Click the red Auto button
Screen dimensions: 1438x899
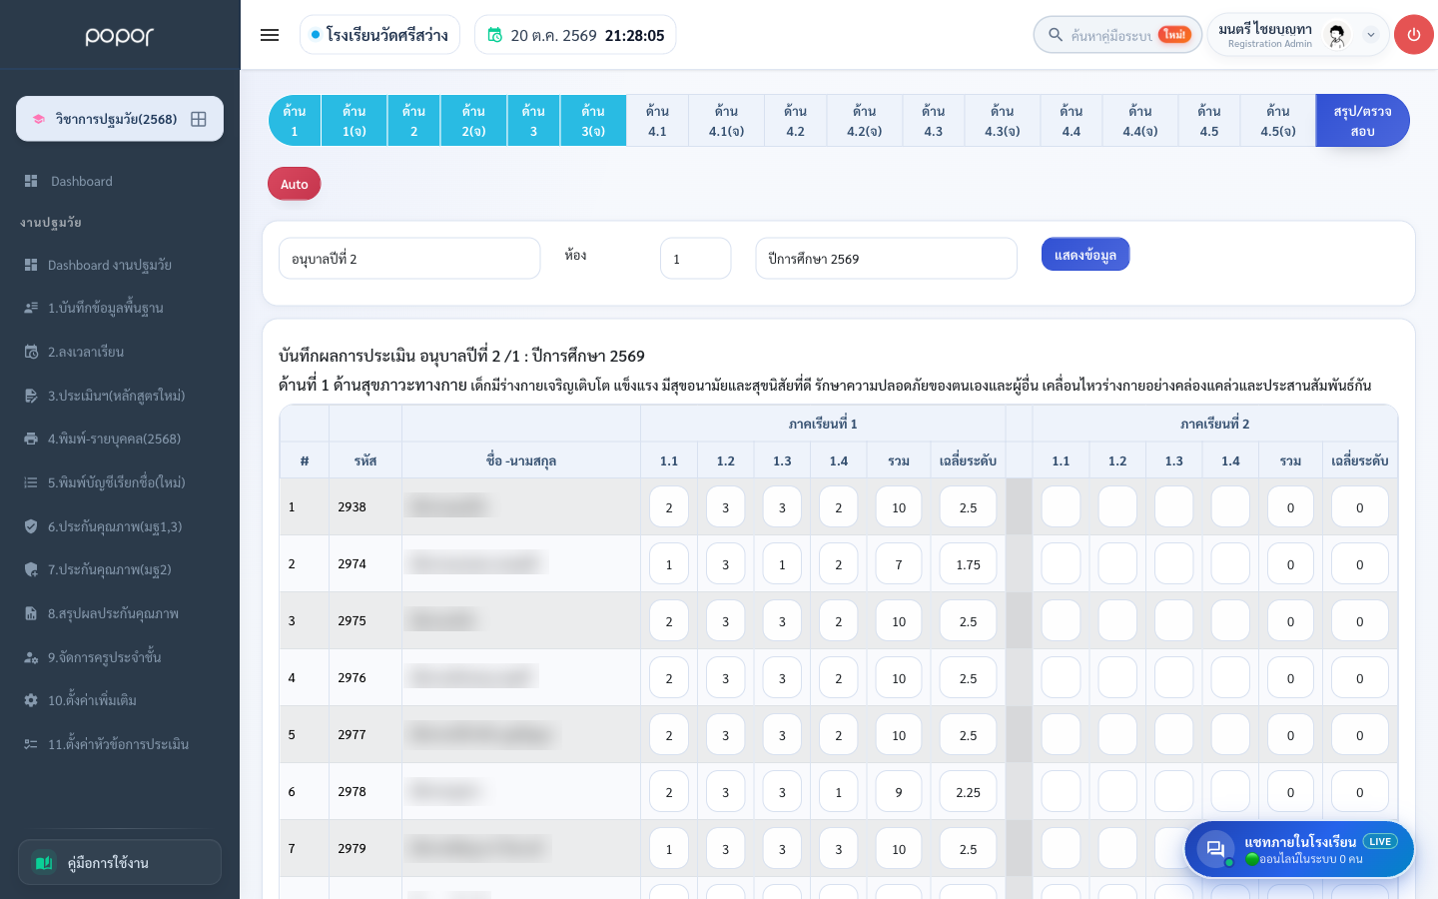pos(295,184)
